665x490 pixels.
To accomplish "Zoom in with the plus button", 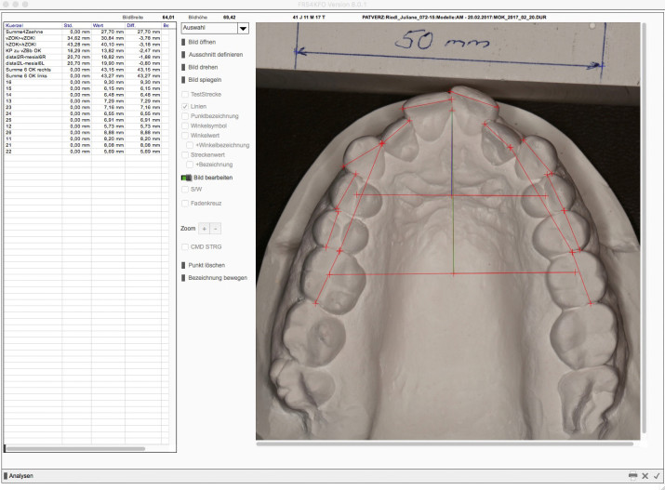I will point(204,229).
